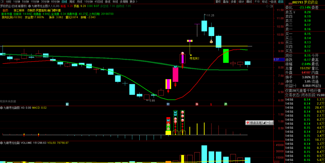Click the 返回 back button
This screenshot has height=163, width=325.
[280, 2]
